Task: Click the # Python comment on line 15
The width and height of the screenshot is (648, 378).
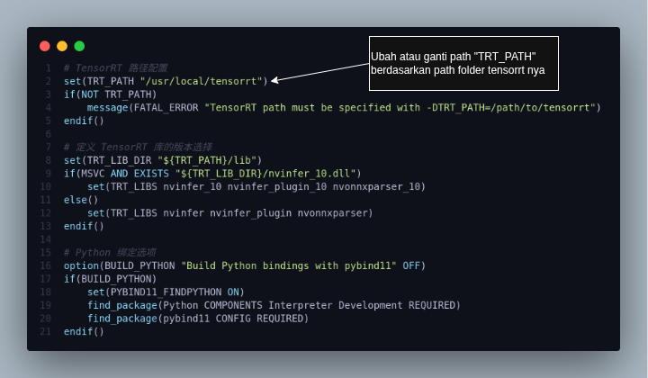Action: [x=110, y=253]
